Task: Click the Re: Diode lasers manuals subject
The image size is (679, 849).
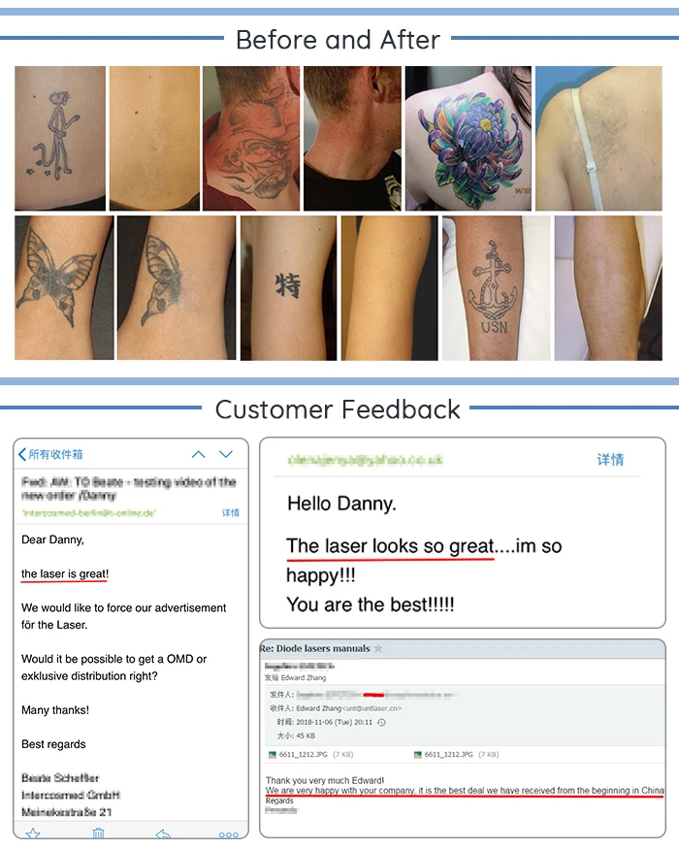Action: click(315, 648)
